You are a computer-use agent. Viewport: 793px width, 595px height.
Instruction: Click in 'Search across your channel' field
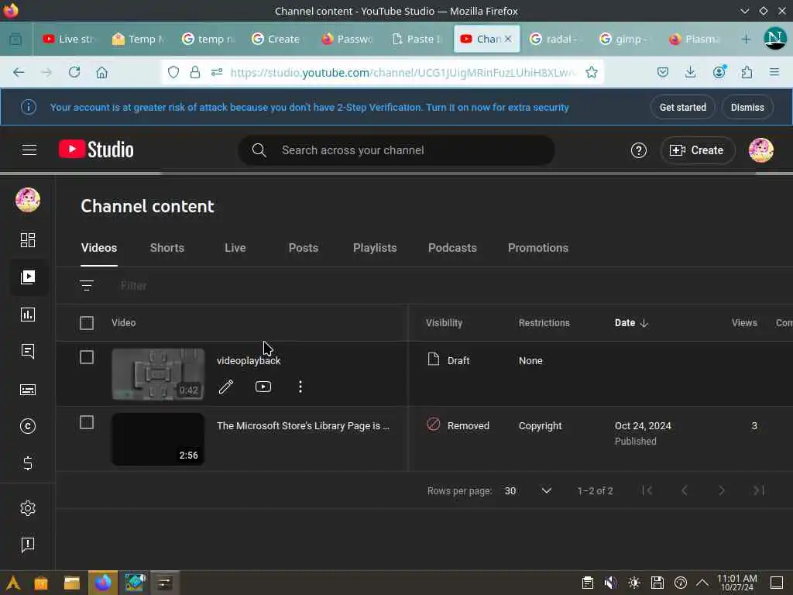[396, 150]
